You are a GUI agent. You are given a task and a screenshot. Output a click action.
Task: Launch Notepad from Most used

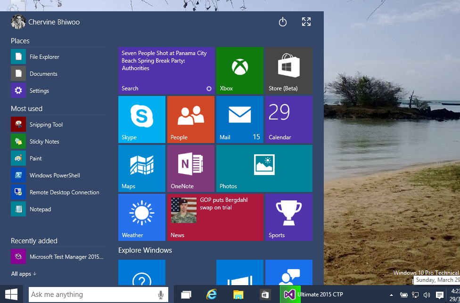point(58,209)
